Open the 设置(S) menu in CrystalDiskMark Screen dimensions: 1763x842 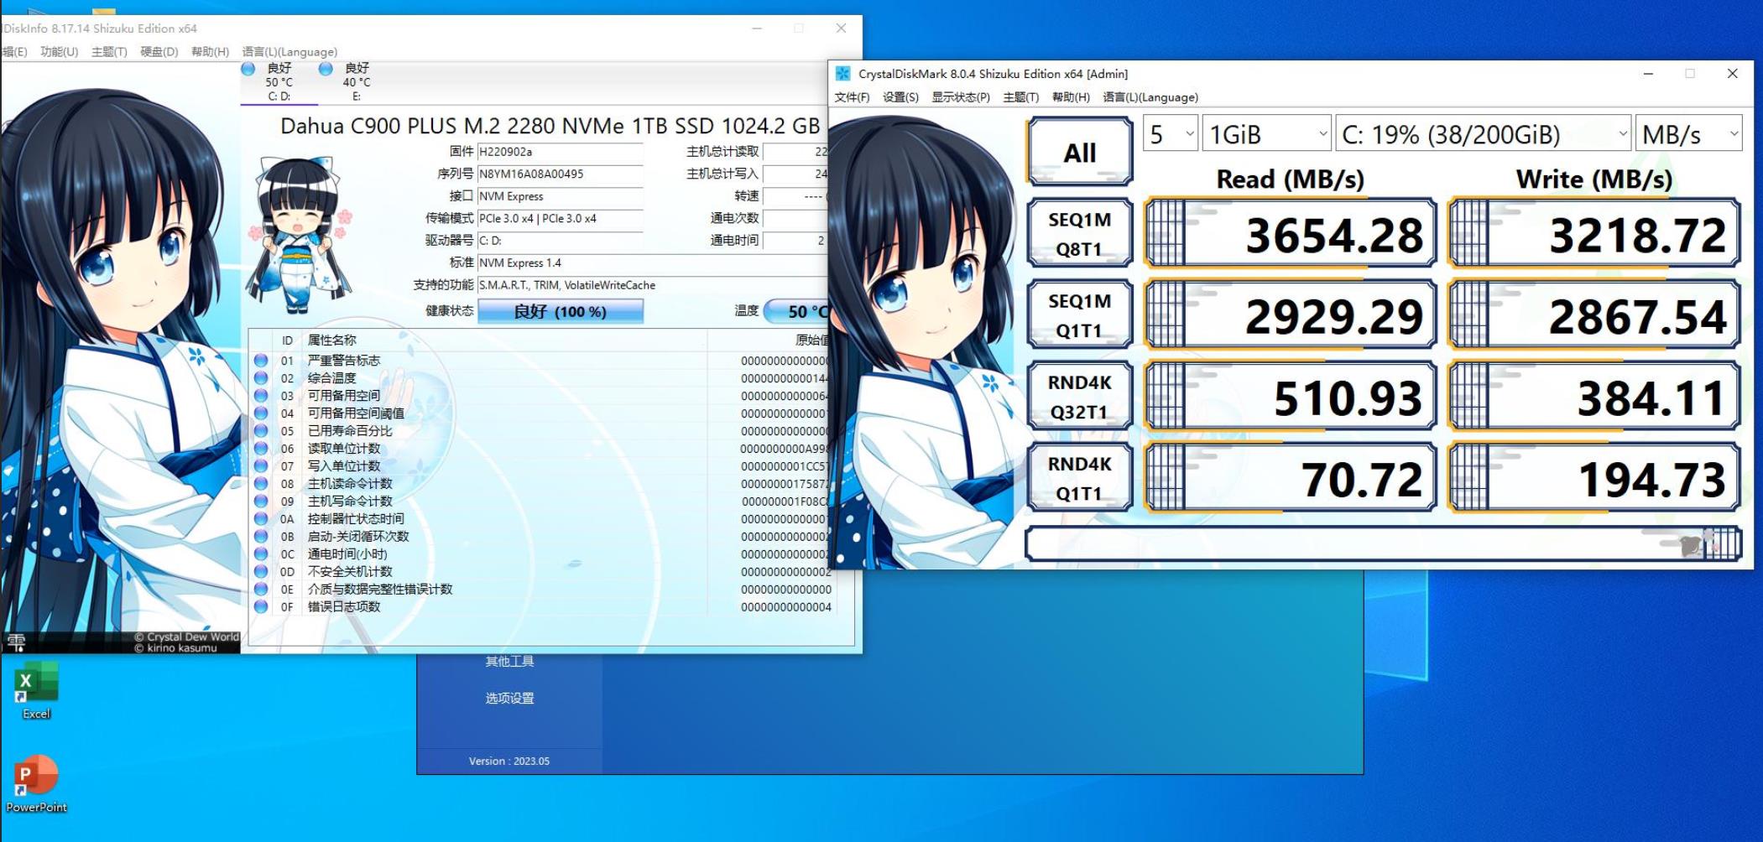(900, 97)
